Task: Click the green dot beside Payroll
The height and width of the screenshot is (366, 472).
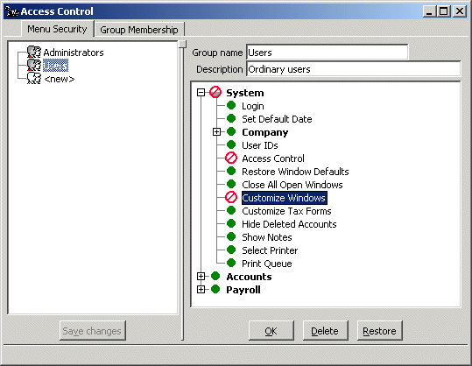Action: pyautogui.click(x=215, y=289)
